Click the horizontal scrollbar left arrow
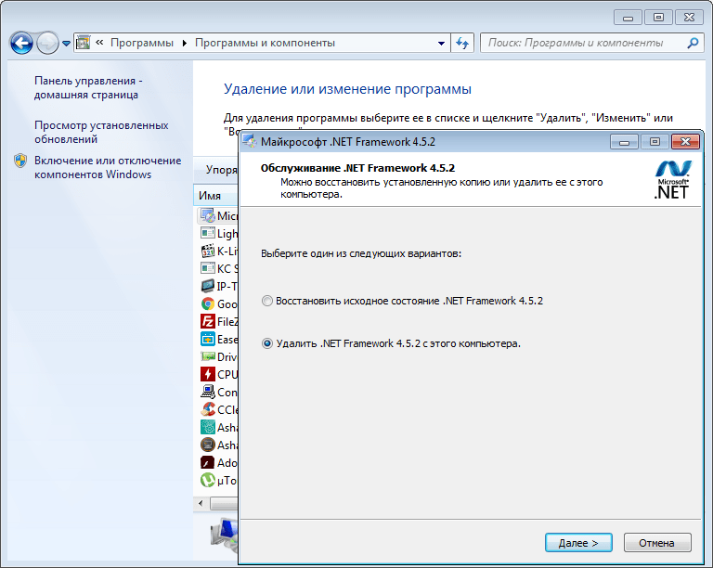The width and height of the screenshot is (713, 568). click(201, 503)
